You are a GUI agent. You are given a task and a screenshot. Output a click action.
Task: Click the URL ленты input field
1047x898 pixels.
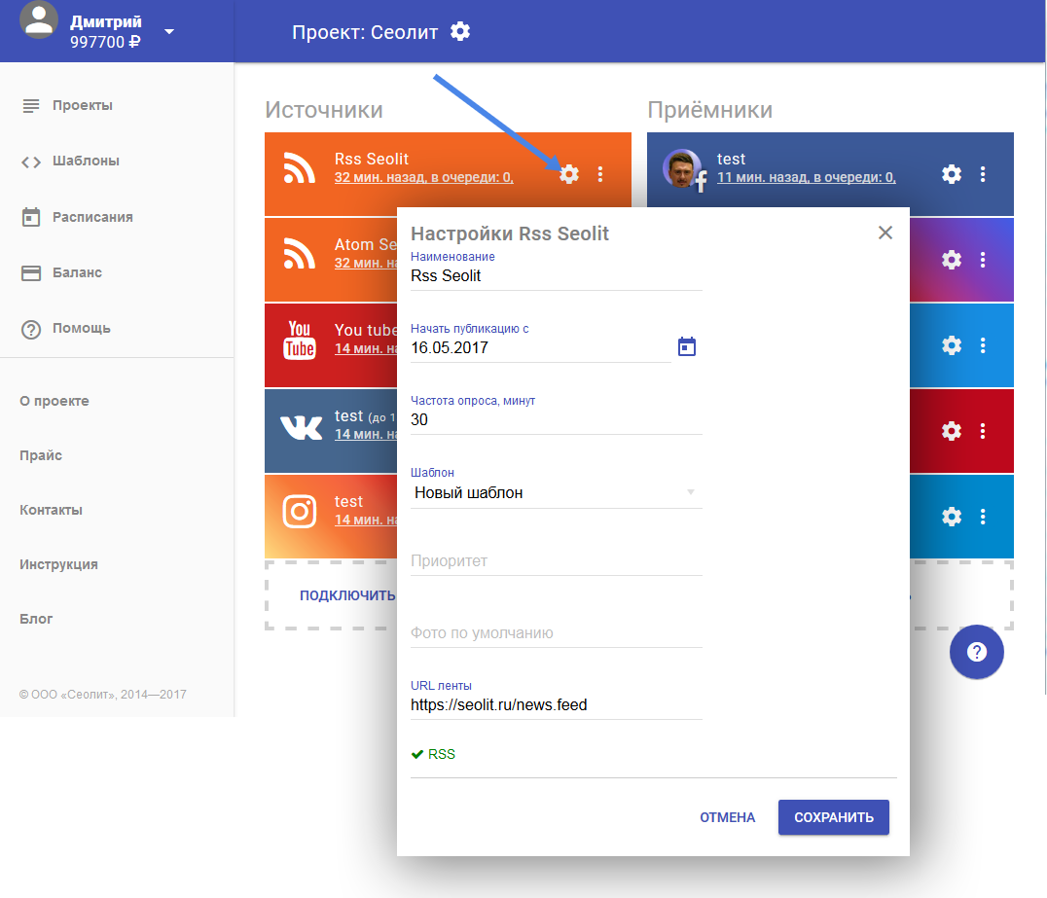coord(556,704)
